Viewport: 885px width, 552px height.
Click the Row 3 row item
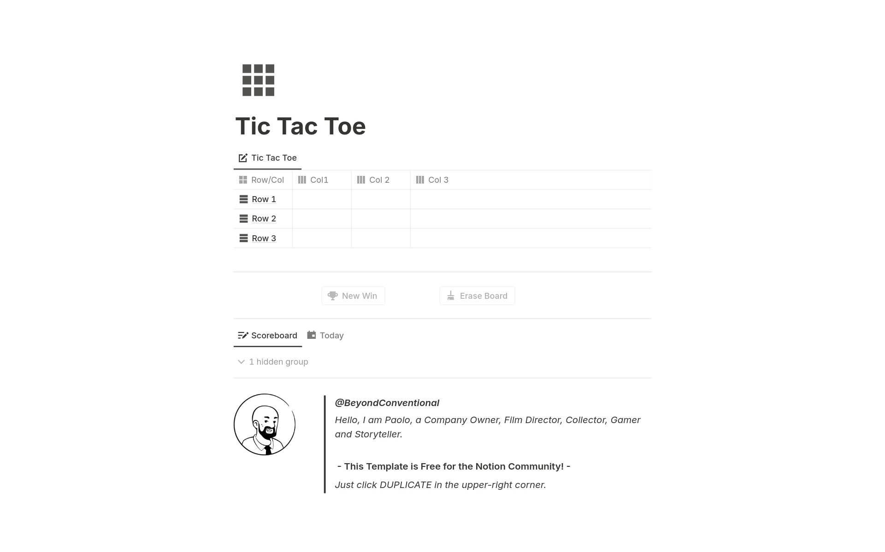point(263,238)
